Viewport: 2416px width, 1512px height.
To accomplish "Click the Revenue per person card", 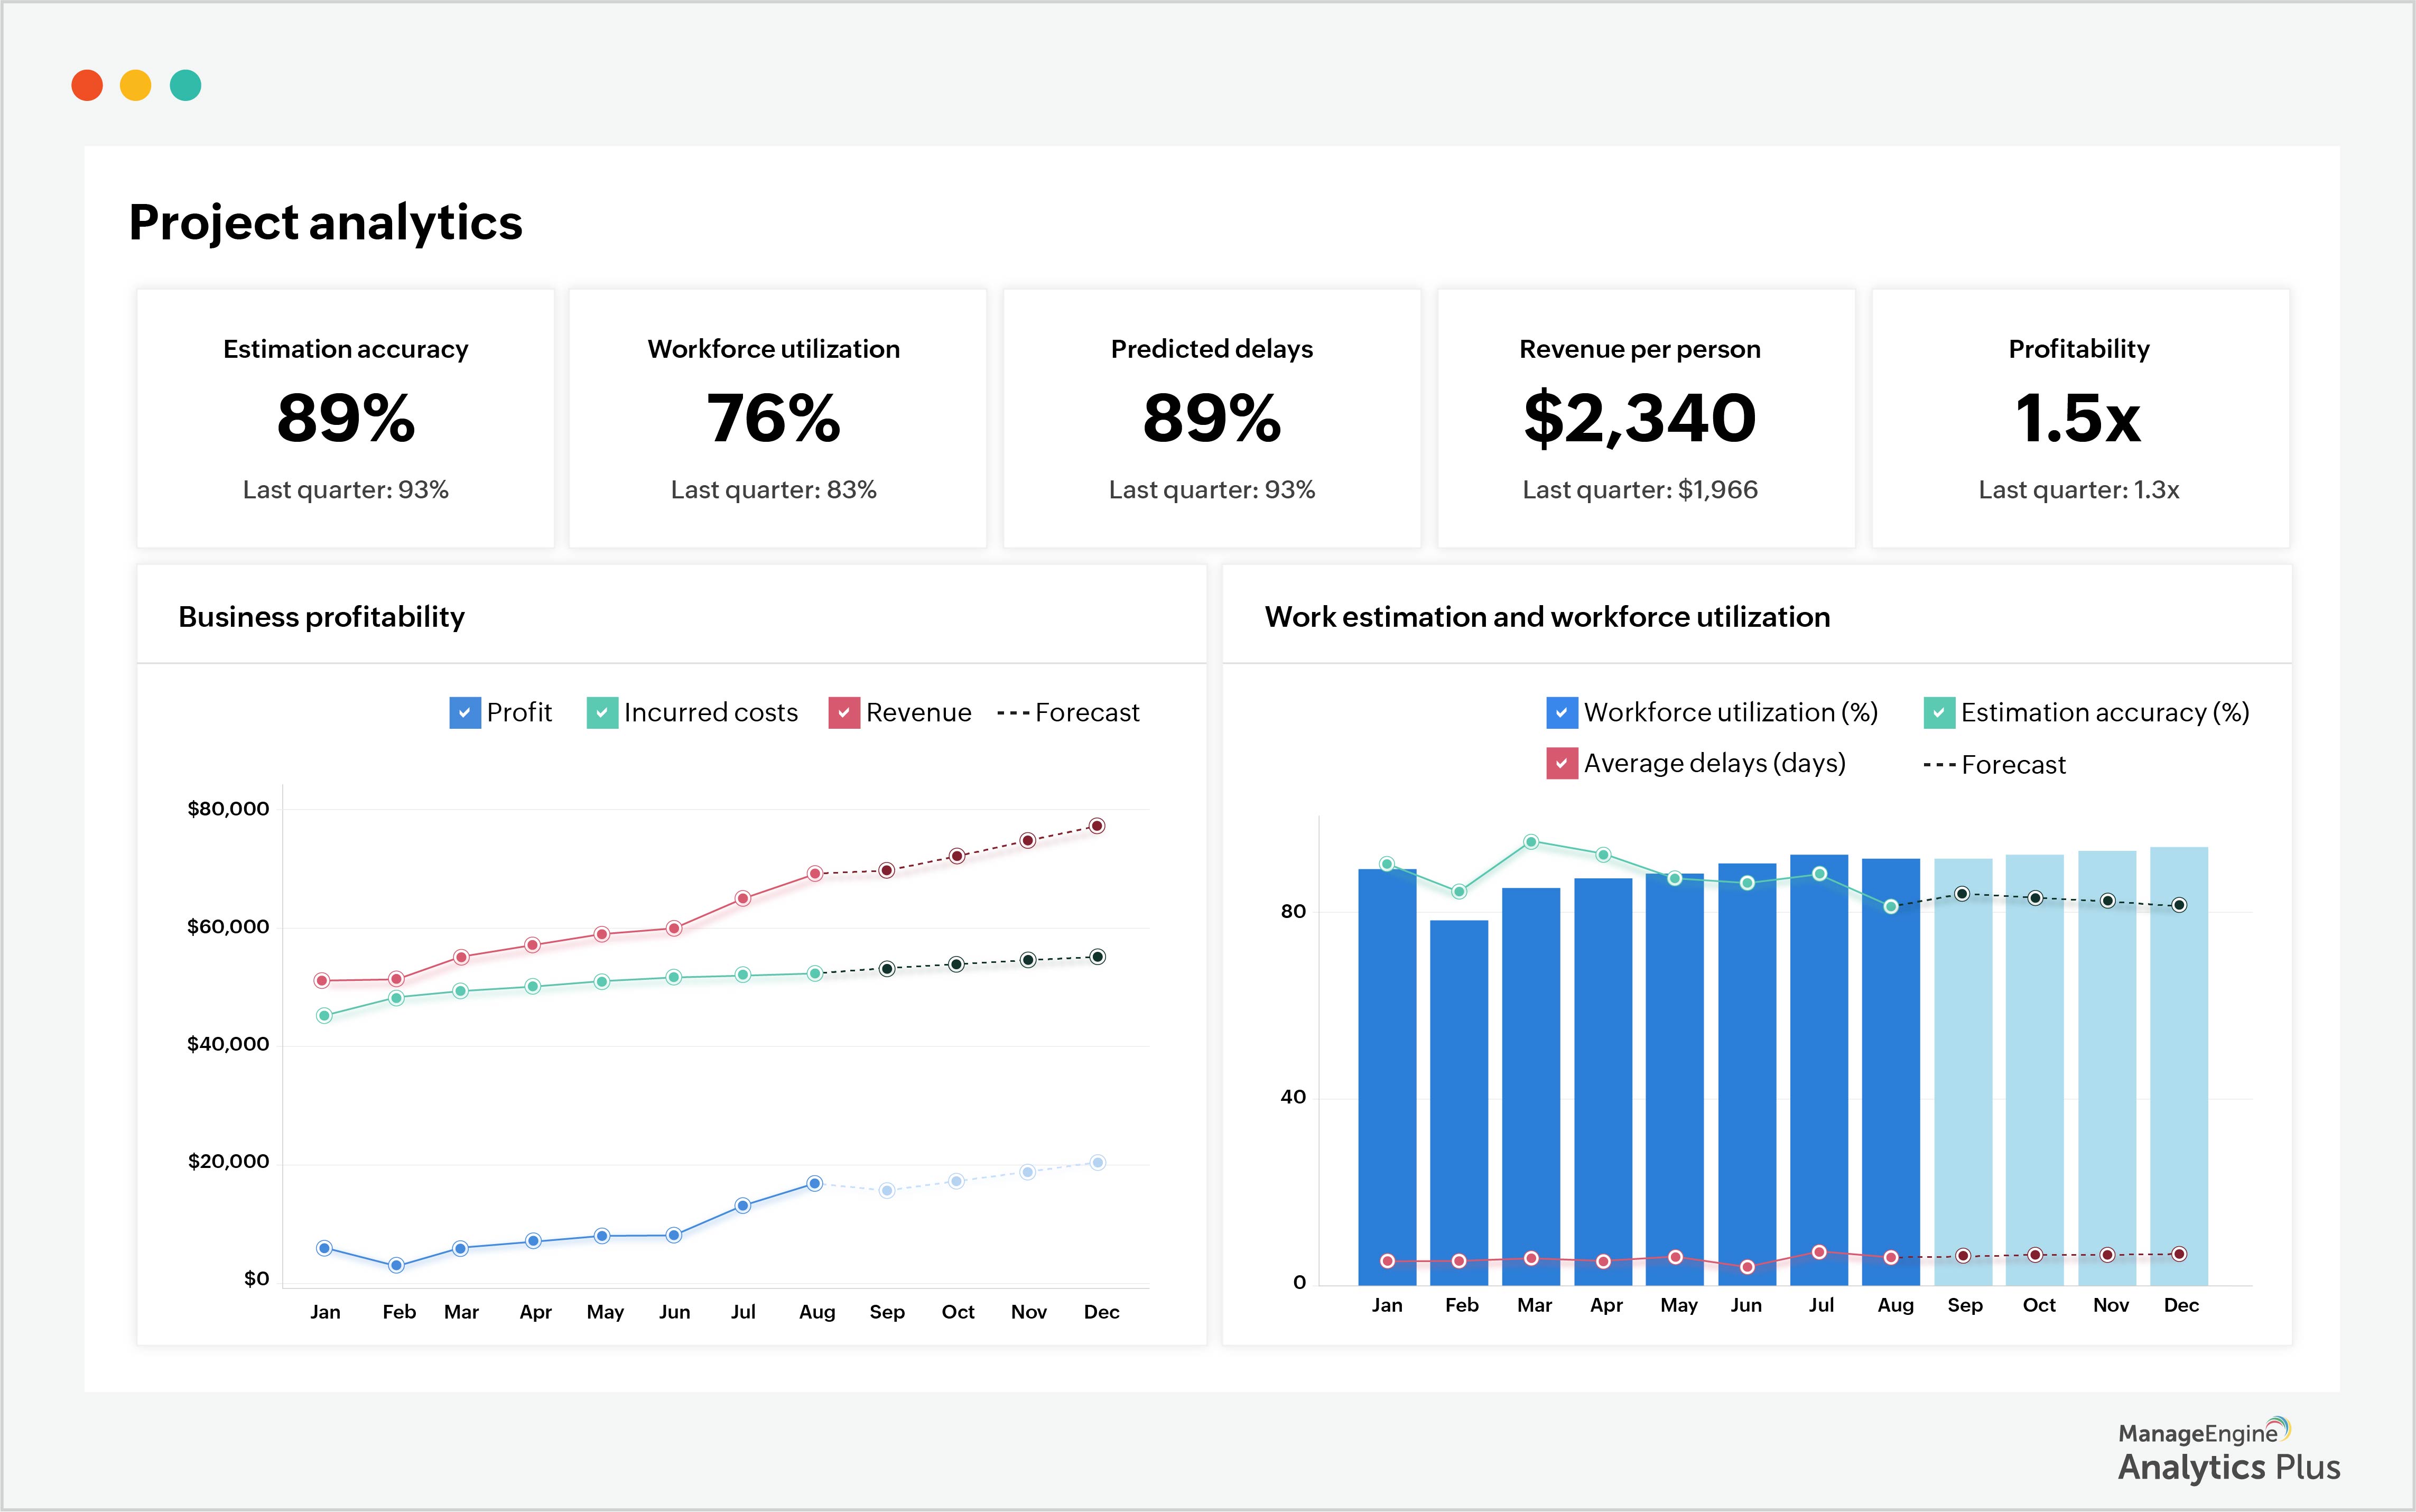I will coord(1646,418).
